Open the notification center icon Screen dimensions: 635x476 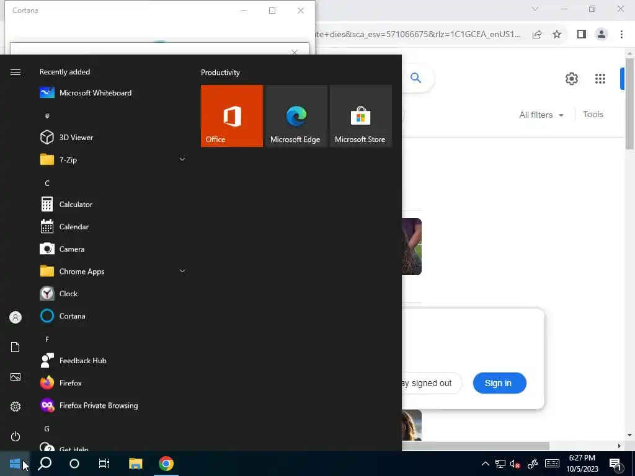tap(616, 464)
